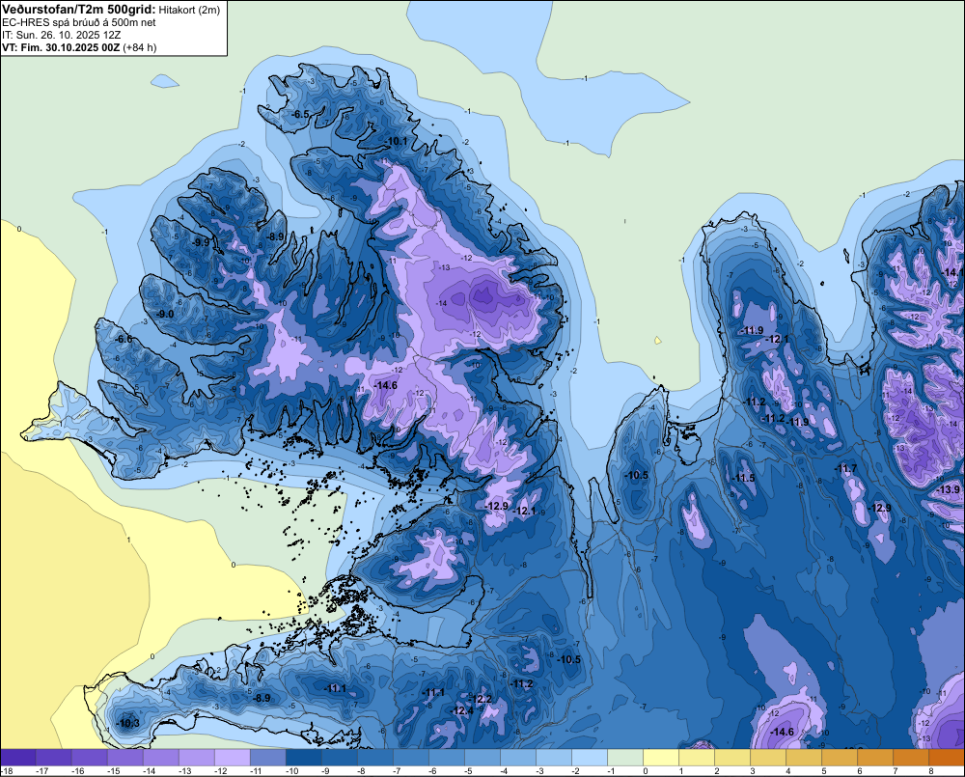Screen dimensions: 965x777
Task: Click the -12.2 temperature label
Action: [x=481, y=699]
